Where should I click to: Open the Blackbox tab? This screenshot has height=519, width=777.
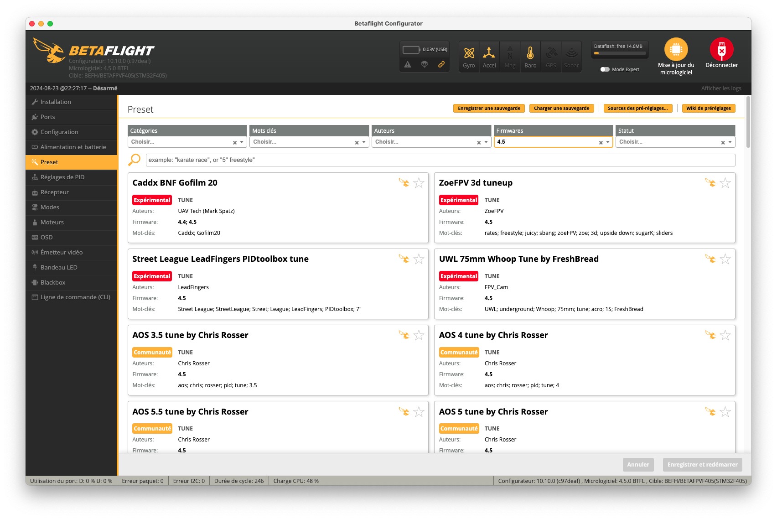[71, 282]
